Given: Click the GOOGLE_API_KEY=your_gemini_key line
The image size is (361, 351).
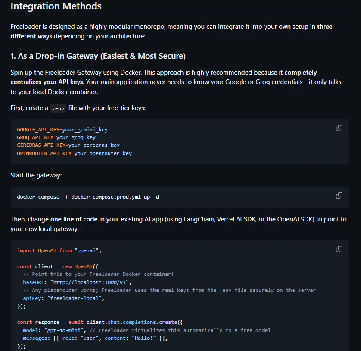Looking at the screenshot, I should point(62,130).
